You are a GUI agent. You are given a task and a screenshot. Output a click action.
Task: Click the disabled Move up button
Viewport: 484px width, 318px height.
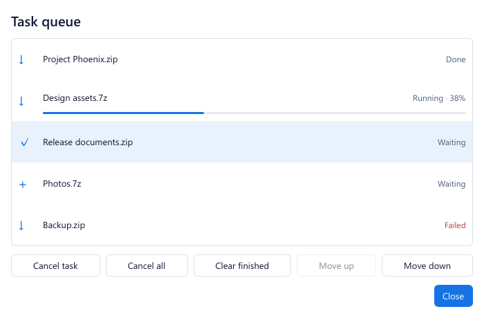click(336, 265)
